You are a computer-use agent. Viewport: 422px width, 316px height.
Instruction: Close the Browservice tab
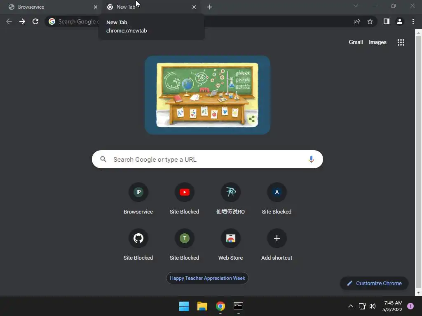[96, 7]
